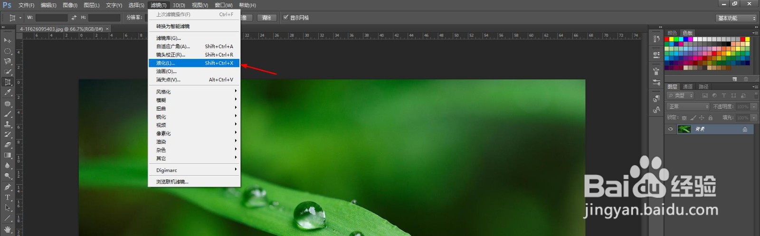Toggle lock all for layer
Image resolution: width=760 pixels, height=236 pixels.
click(711, 118)
